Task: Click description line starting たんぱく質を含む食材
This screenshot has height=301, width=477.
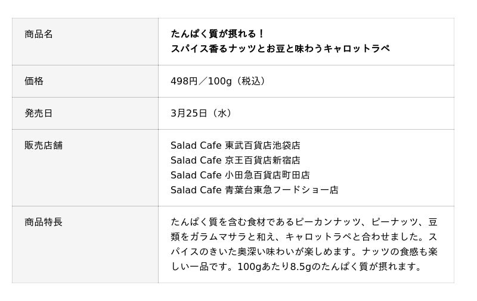Action: [x=304, y=222]
